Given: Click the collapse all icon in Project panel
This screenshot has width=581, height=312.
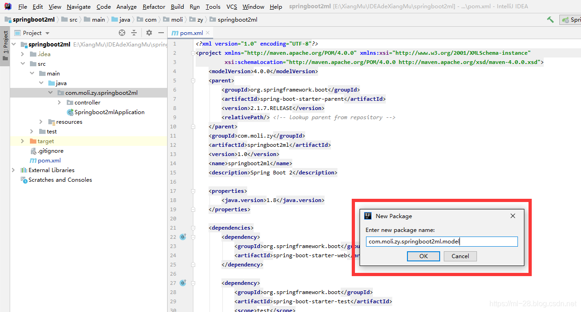Looking at the screenshot, I should (x=134, y=33).
